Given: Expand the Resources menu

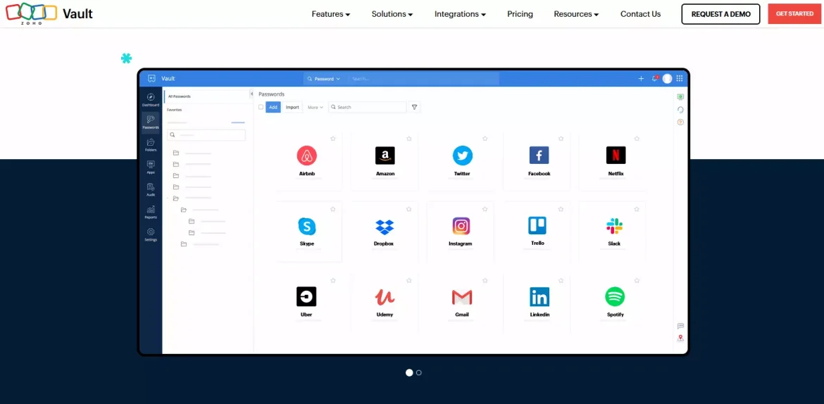Looking at the screenshot, I should pyautogui.click(x=577, y=14).
